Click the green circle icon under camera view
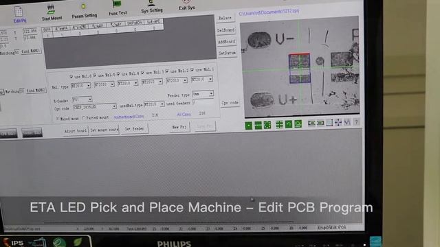 click(288, 124)
